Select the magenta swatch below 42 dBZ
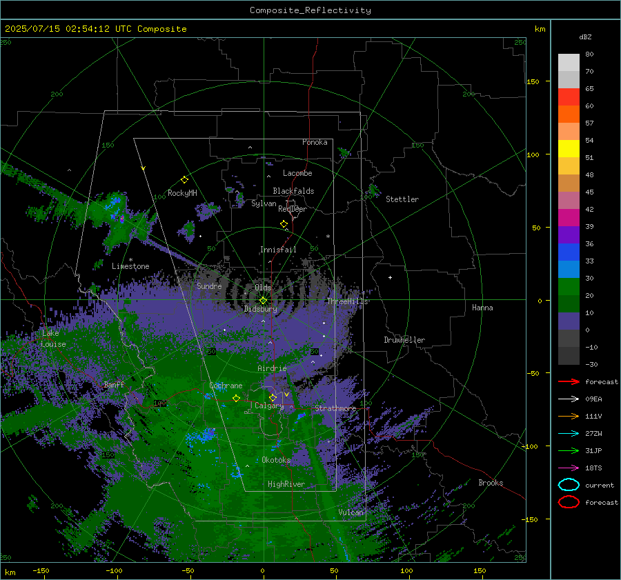This screenshot has height=580, width=621. pyautogui.click(x=569, y=218)
